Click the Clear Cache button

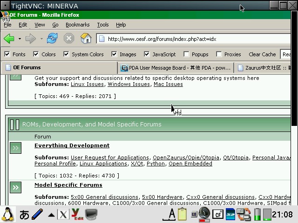262,54
